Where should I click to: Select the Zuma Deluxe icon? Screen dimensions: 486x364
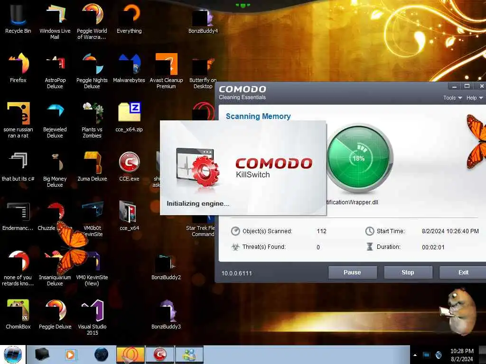point(92,166)
